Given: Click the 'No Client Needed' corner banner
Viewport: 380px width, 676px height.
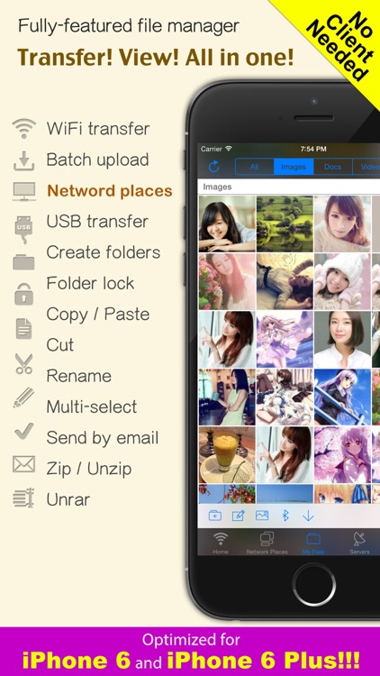Looking at the screenshot, I should click(x=339, y=48).
